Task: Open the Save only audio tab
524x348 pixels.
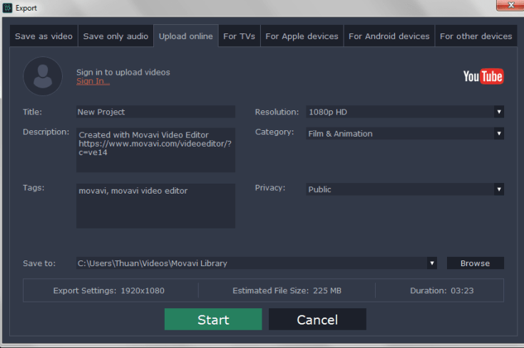Action: click(x=115, y=36)
